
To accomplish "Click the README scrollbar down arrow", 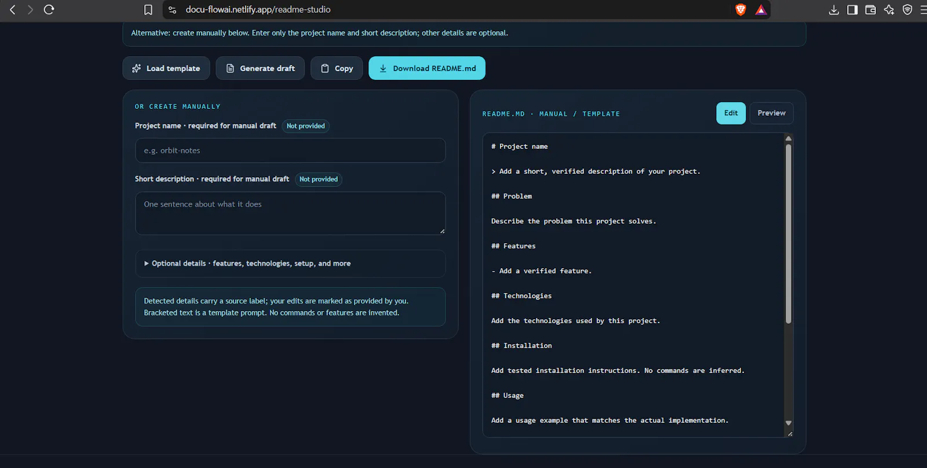I will [789, 423].
